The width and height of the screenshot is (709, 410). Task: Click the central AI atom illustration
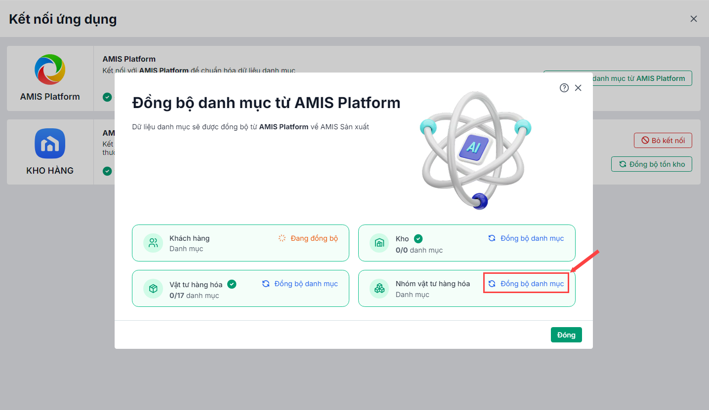click(x=474, y=147)
